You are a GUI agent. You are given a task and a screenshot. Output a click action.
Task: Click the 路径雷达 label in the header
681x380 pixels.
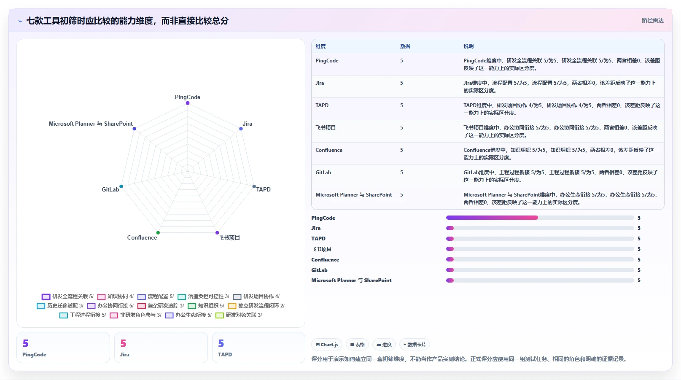pyautogui.click(x=652, y=20)
